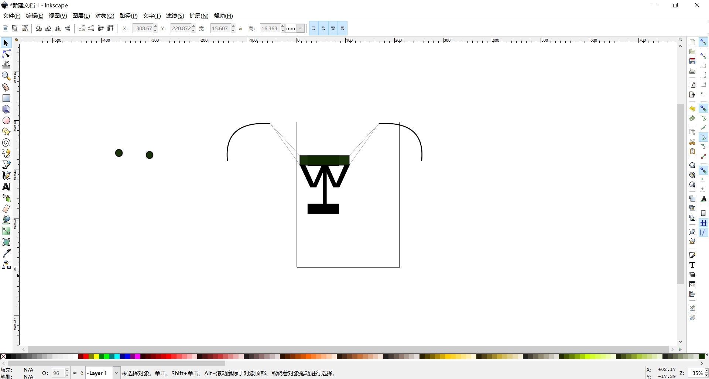Toggle Layer 1 lock icon

pyautogui.click(x=82, y=373)
